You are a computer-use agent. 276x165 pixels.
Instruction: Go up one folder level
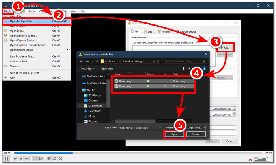[x=97, y=61]
